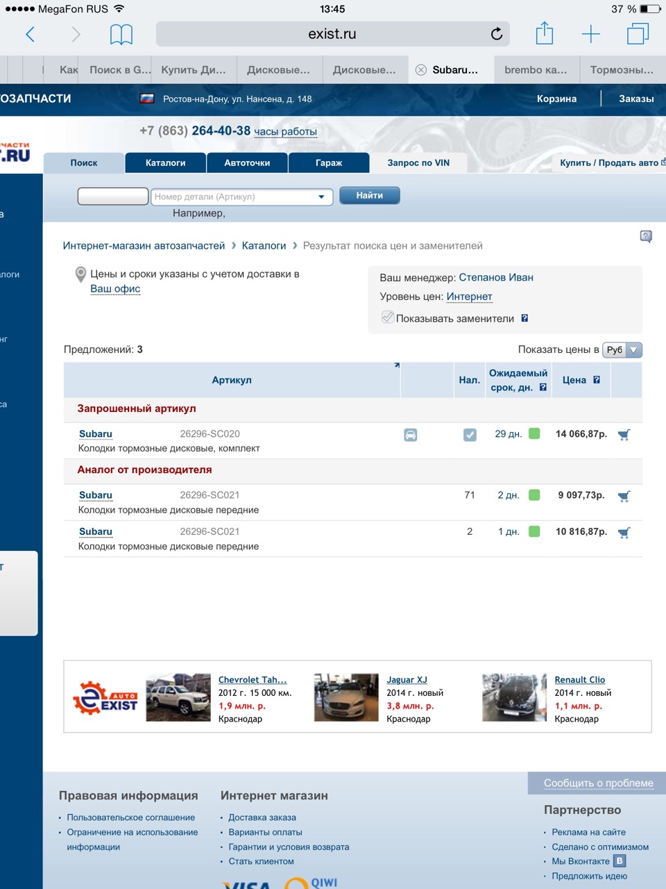Open Subaru link for 26296-SC020
666x889 pixels.
pos(96,434)
